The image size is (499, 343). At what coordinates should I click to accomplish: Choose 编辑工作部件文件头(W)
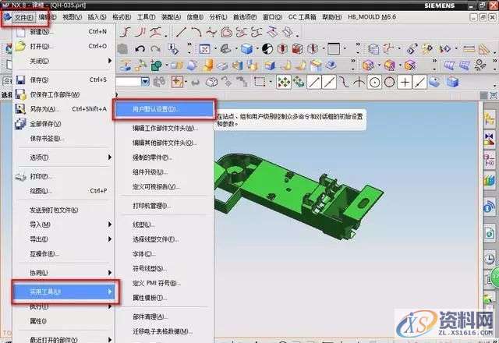click(165, 128)
